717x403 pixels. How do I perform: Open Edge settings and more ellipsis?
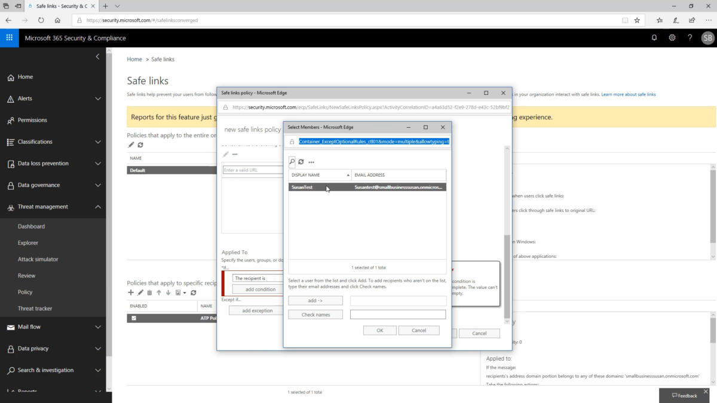pos(708,20)
